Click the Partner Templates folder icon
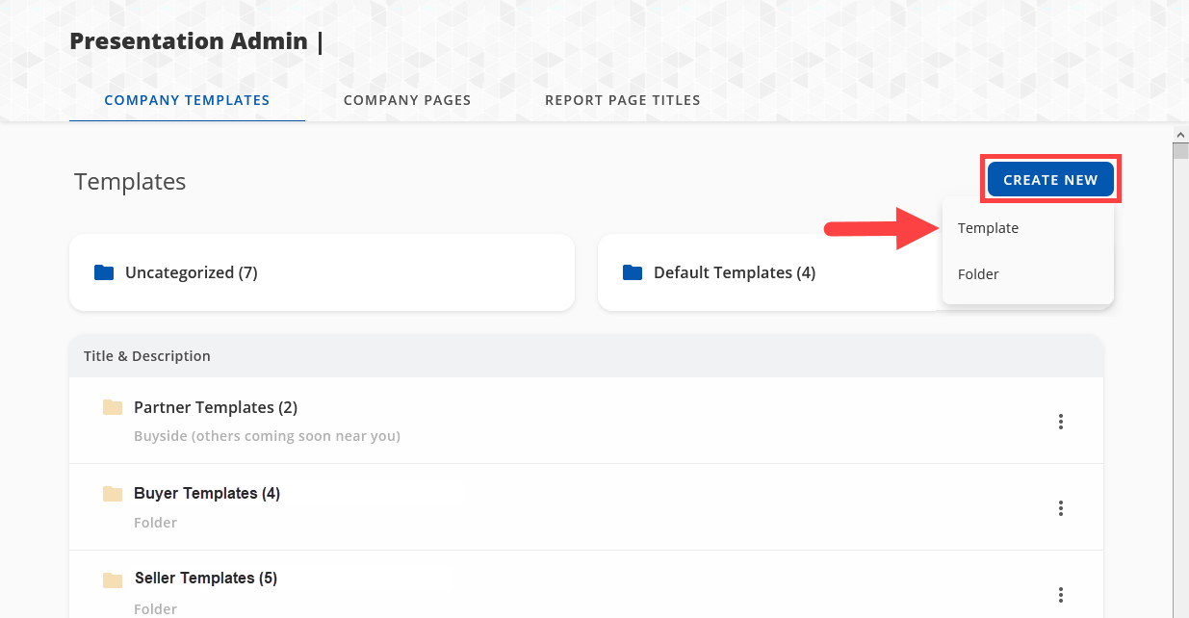 (113, 407)
